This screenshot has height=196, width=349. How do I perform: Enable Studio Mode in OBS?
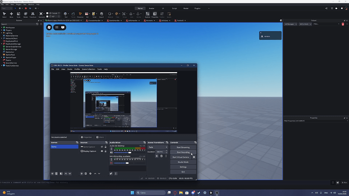(183, 162)
